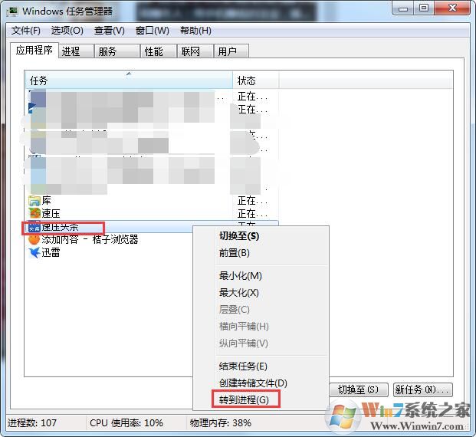This screenshot has height=437, width=476.
Task: Sort by the 任务 column header
Action: coord(129,80)
